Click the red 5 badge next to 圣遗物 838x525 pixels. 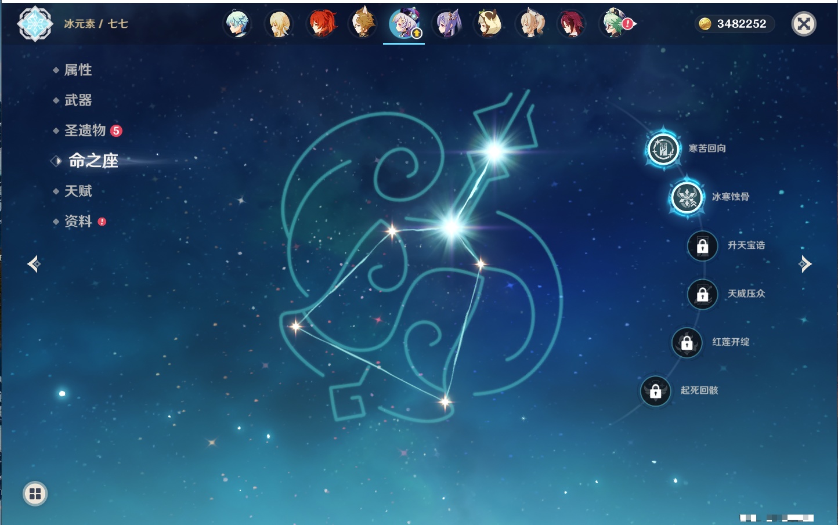pos(116,131)
